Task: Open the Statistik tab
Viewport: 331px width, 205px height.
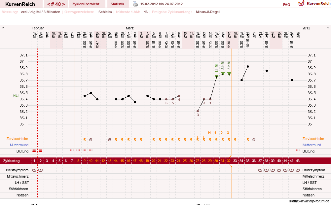Action: (x=117, y=4)
